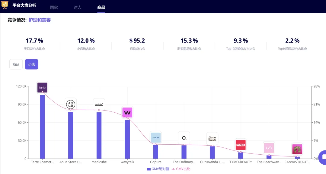The height and width of the screenshot is (174, 326).
Task: Toggle the GMV绝对值 legend series
Action: point(158,169)
